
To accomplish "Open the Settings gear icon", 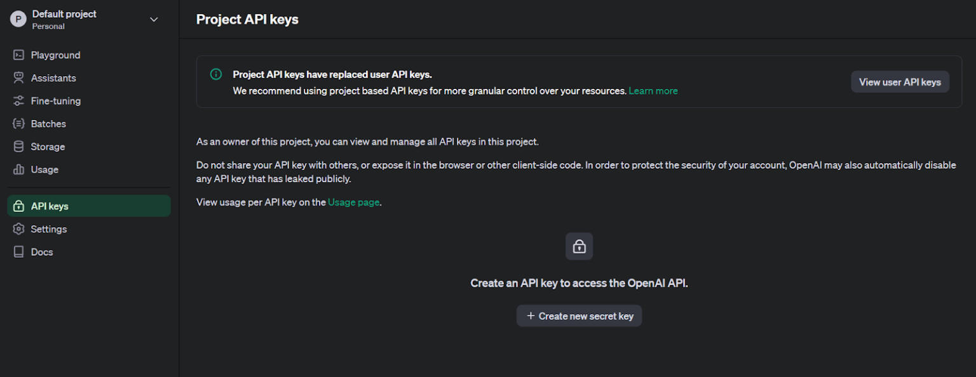I will pyautogui.click(x=19, y=228).
